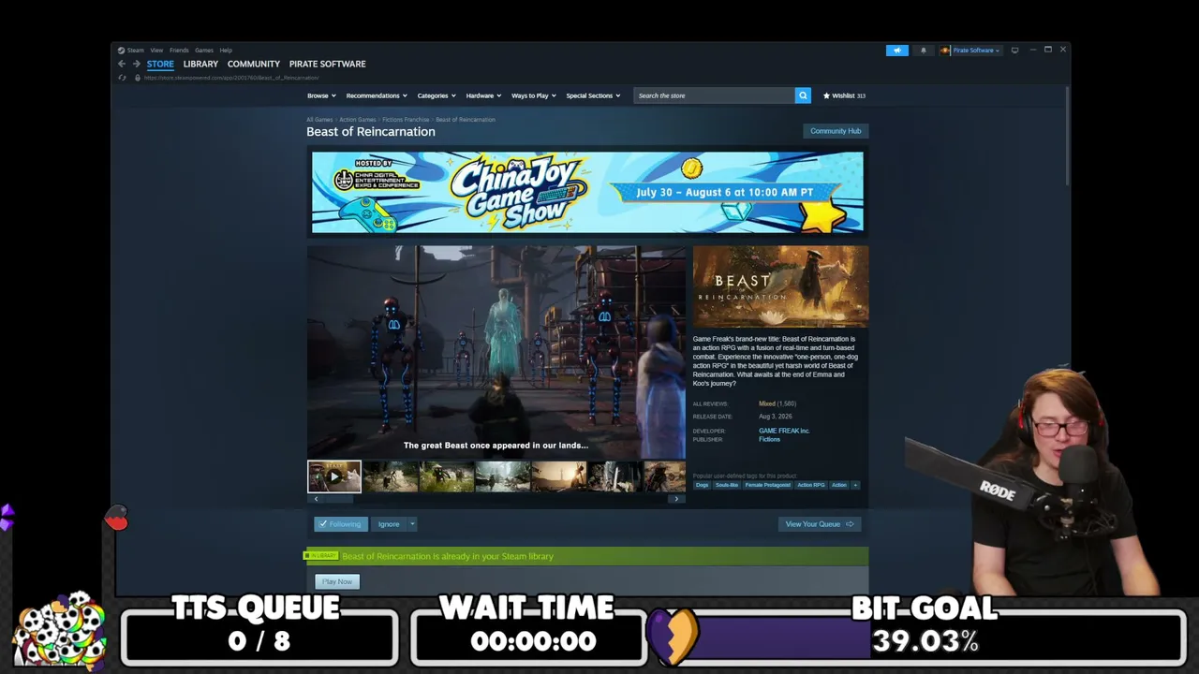Screen dimensions: 1199x674
Task: Click the Ignore button
Action: coord(389,524)
